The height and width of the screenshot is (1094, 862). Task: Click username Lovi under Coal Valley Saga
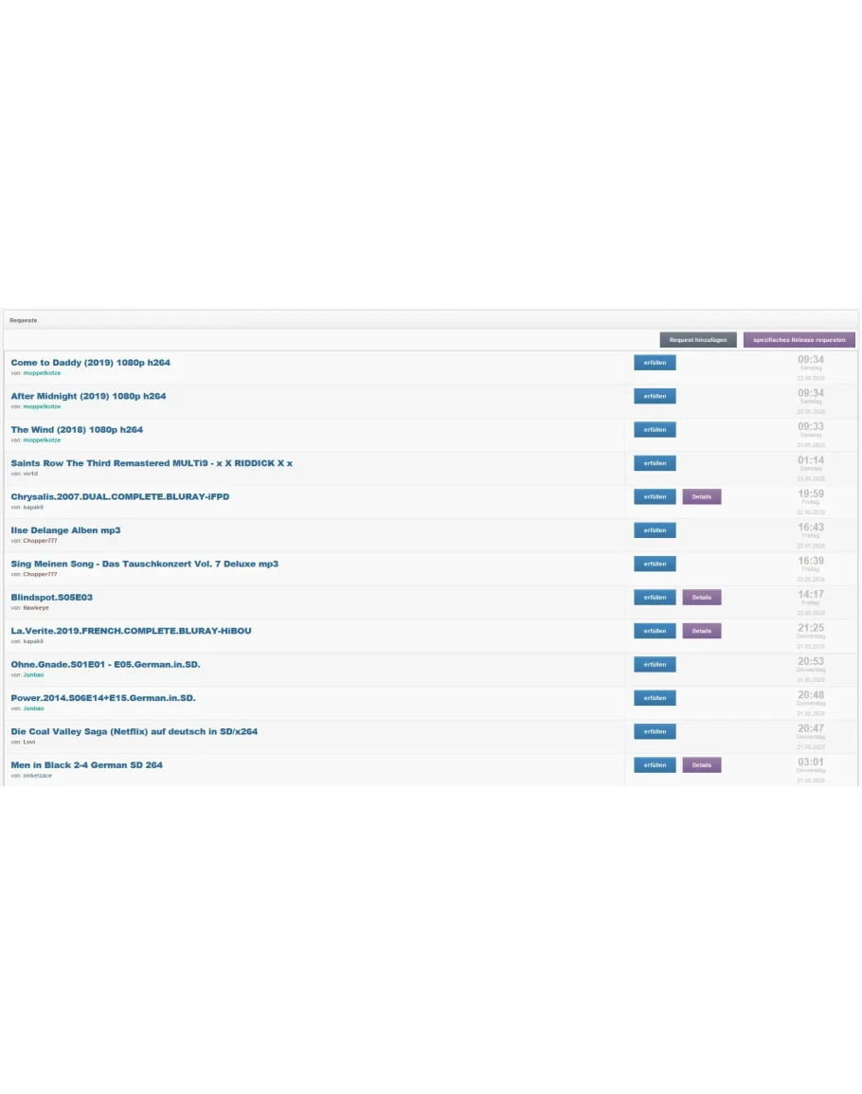pyautogui.click(x=29, y=742)
